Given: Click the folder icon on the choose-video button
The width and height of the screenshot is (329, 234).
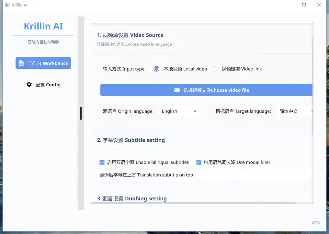Looking at the screenshot, I should pyautogui.click(x=177, y=90).
